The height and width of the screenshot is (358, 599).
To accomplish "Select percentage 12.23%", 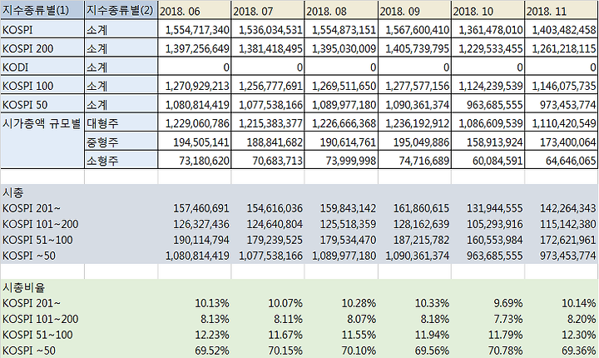I will 212,335.
